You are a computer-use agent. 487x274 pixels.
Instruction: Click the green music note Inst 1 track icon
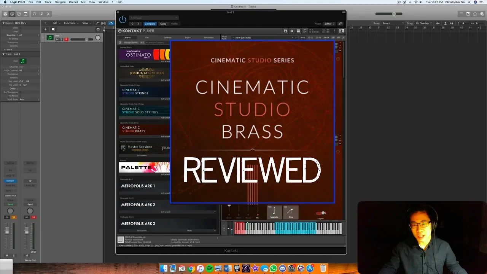pyautogui.click(x=50, y=38)
